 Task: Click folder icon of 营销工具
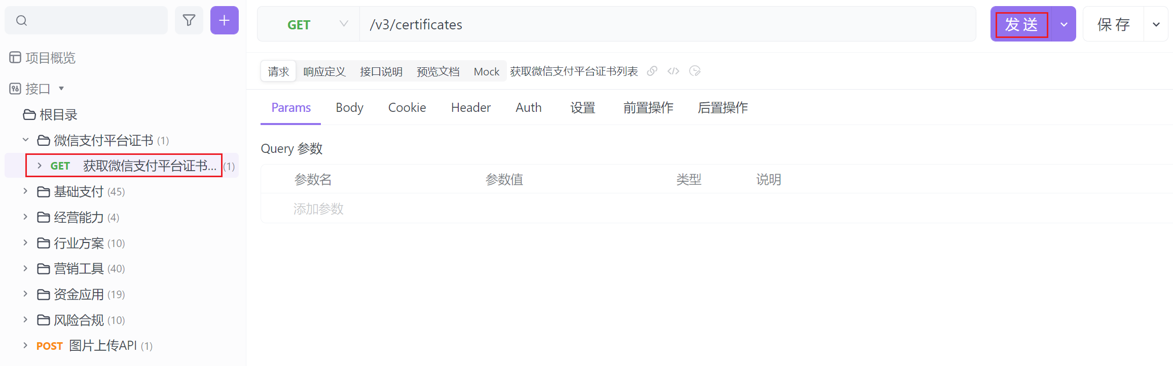[44, 269]
